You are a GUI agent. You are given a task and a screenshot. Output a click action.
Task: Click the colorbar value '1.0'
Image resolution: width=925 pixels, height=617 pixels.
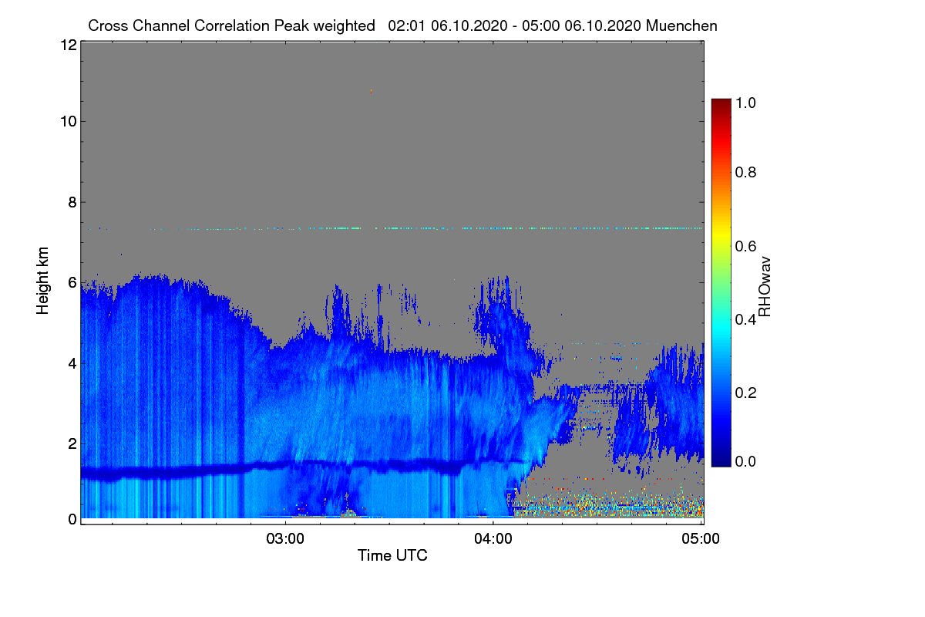coord(746,102)
